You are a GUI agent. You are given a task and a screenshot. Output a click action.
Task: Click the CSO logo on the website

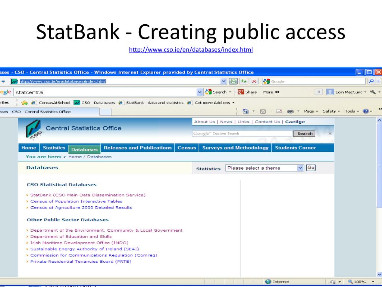pos(34,130)
